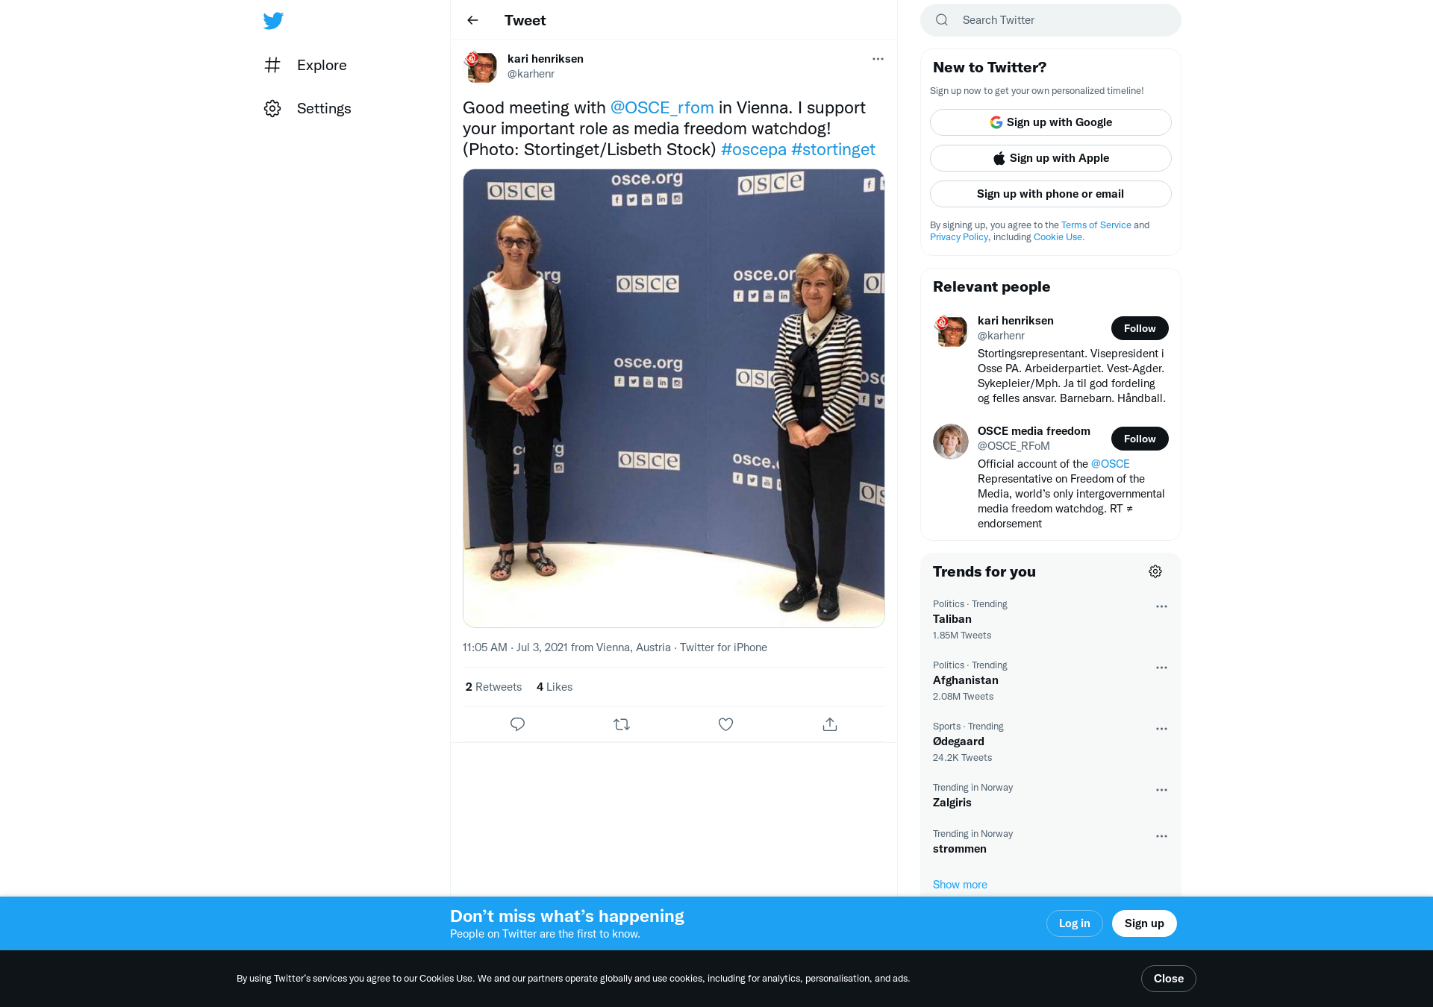Open the tweet's OSCE photo
Viewport: 1433px width, 1007px height.
[x=674, y=398]
